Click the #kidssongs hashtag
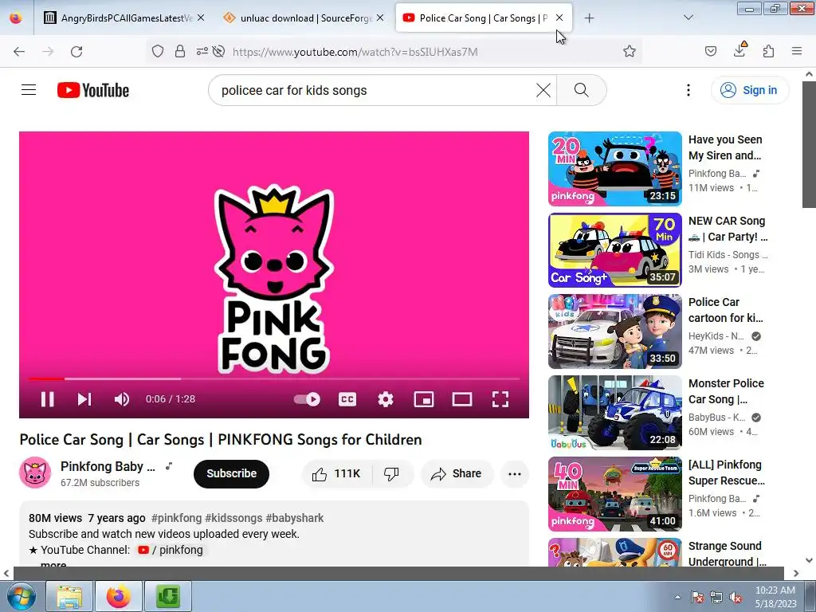 [x=233, y=518]
